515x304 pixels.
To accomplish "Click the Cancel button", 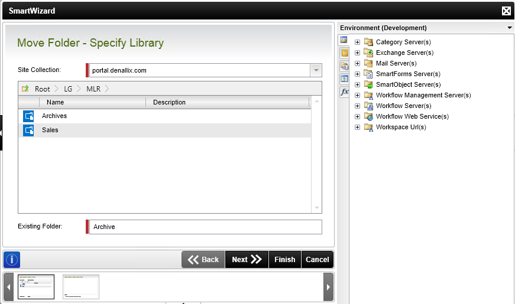I will [x=318, y=260].
